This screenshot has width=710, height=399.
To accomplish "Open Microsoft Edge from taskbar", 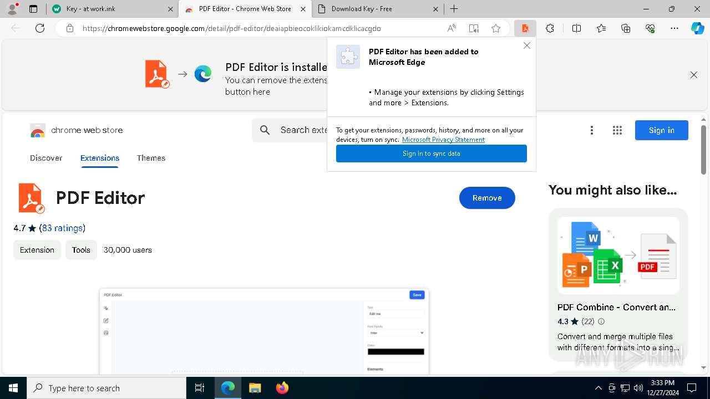I will [x=228, y=388].
